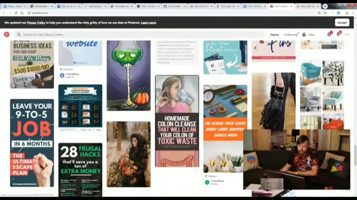The height and width of the screenshot is (200, 357).
Task: Open John's profile name link
Action: (311, 35)
